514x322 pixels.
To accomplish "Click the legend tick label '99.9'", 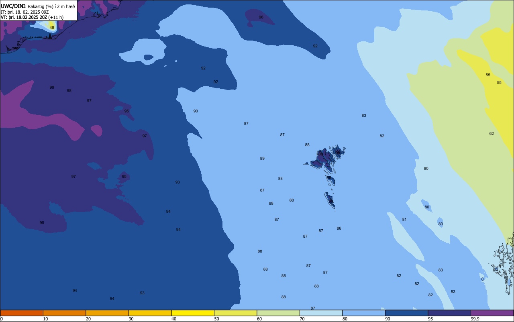I will point(475,319).
